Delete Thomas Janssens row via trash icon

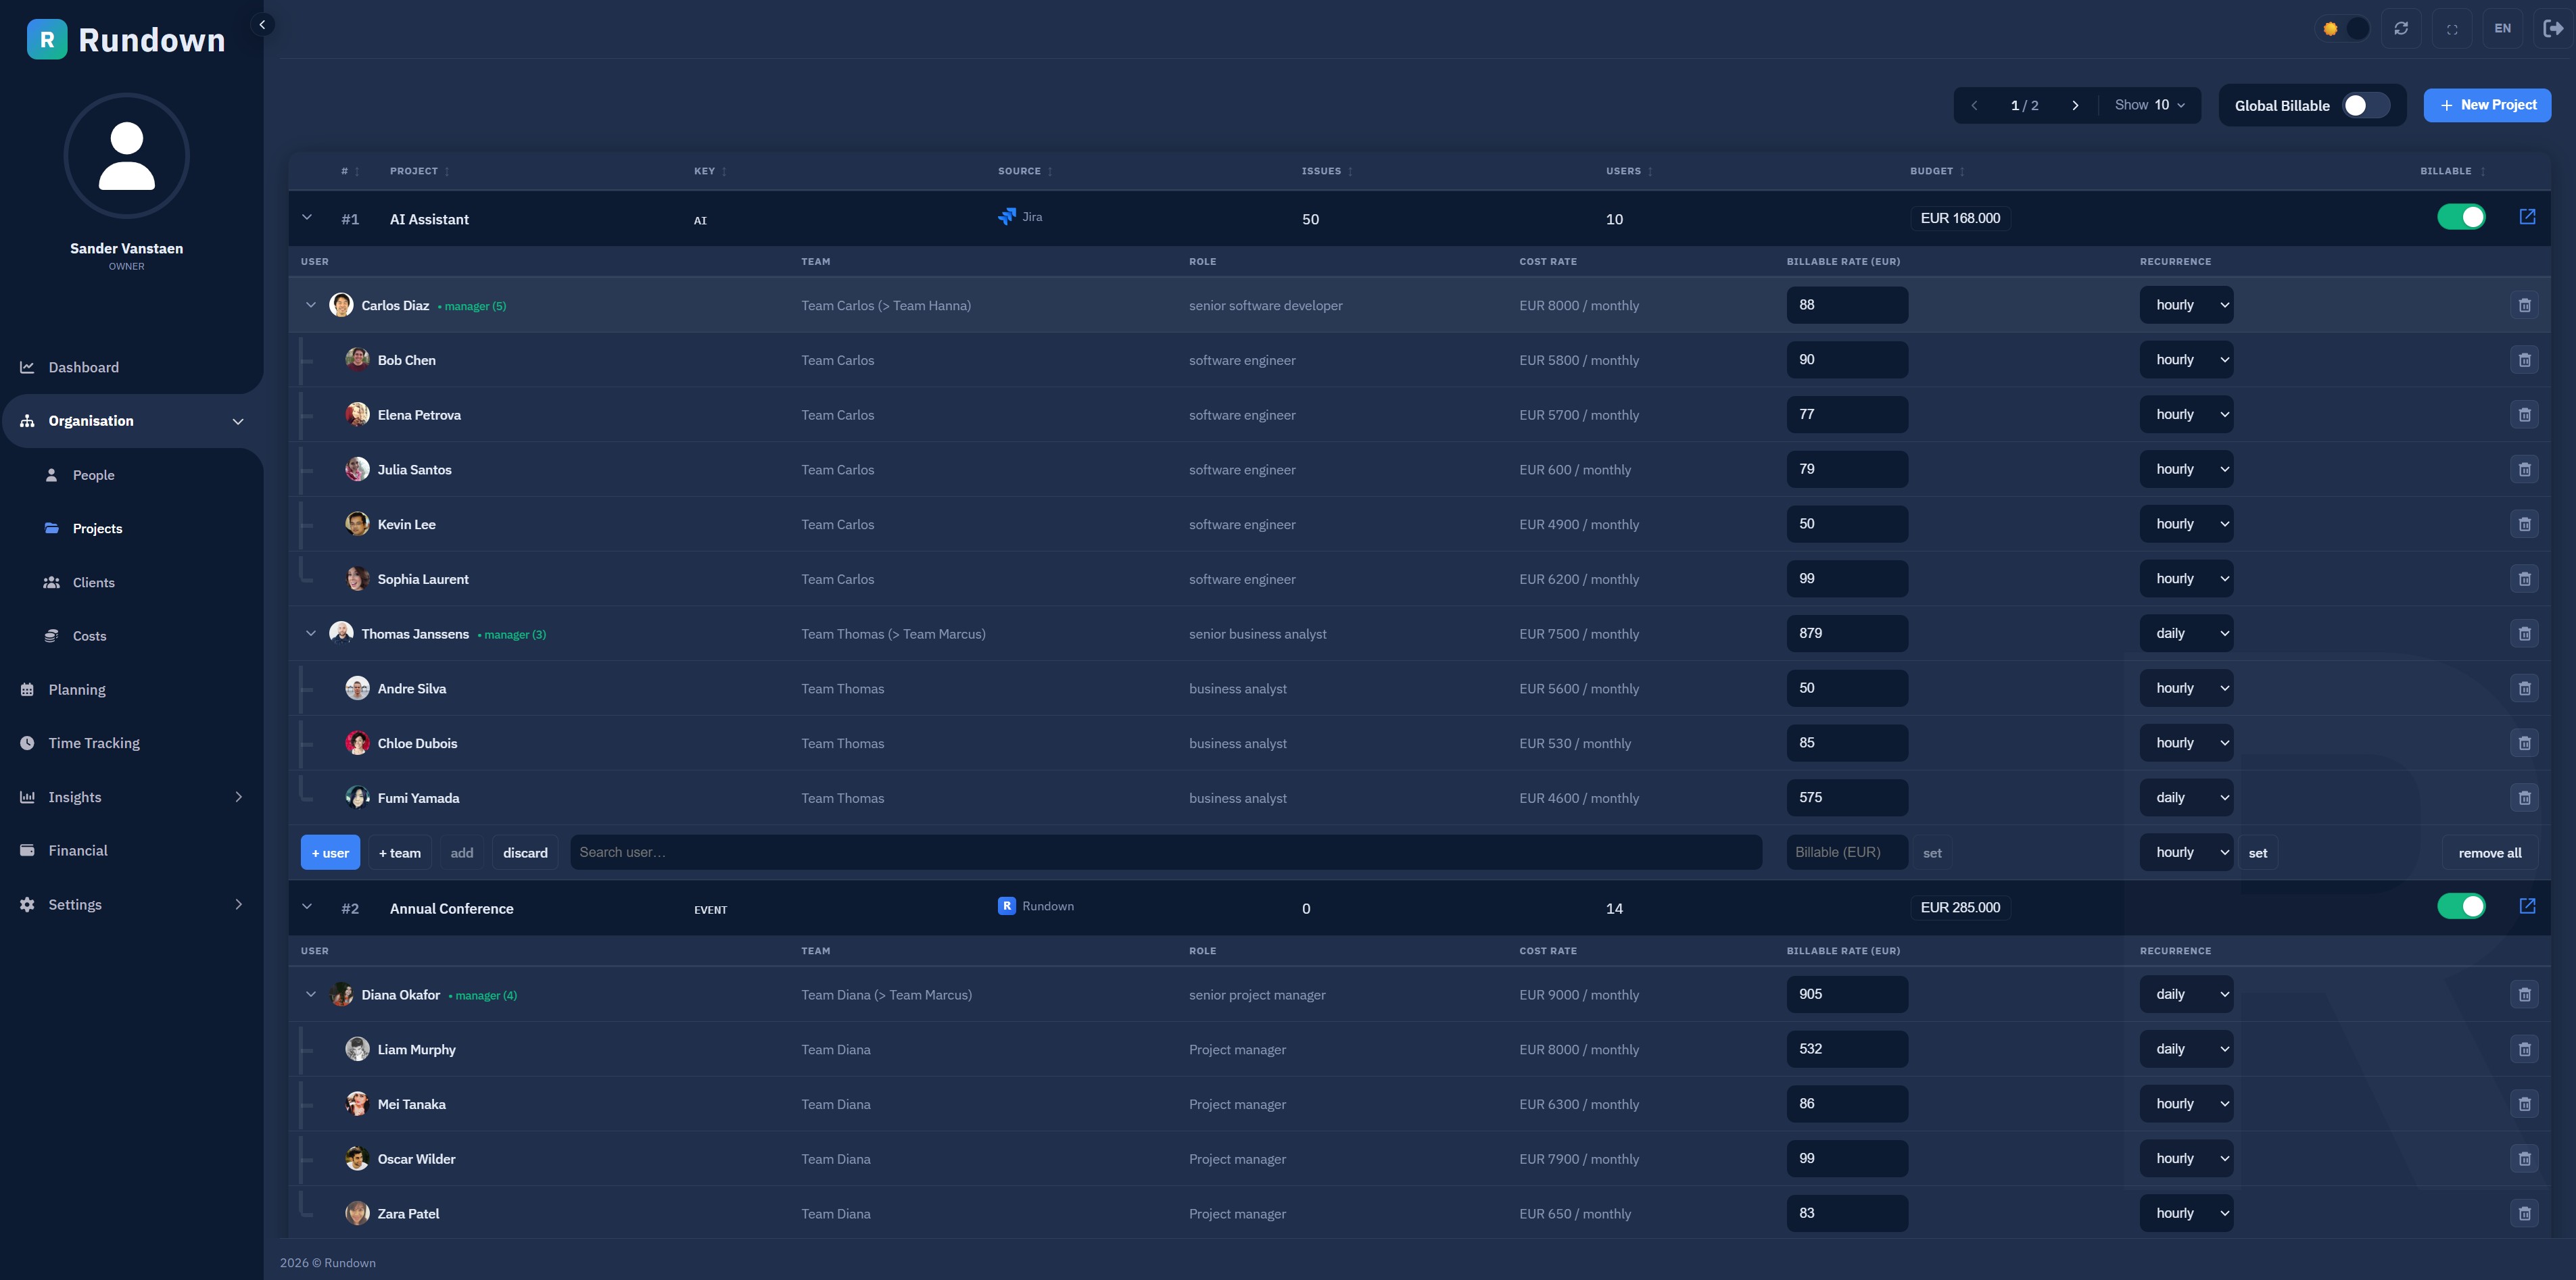click(x=2524, y=633)
